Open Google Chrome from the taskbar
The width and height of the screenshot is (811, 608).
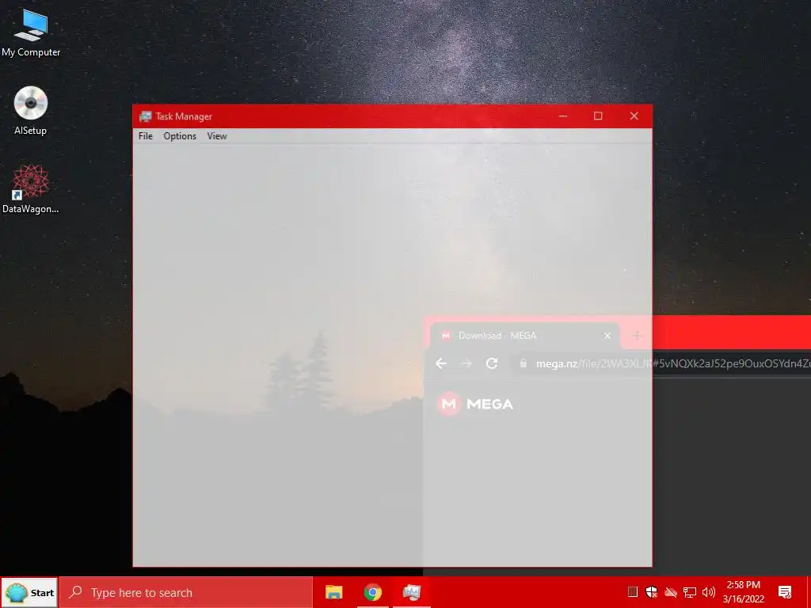click(x=373, y=592)
